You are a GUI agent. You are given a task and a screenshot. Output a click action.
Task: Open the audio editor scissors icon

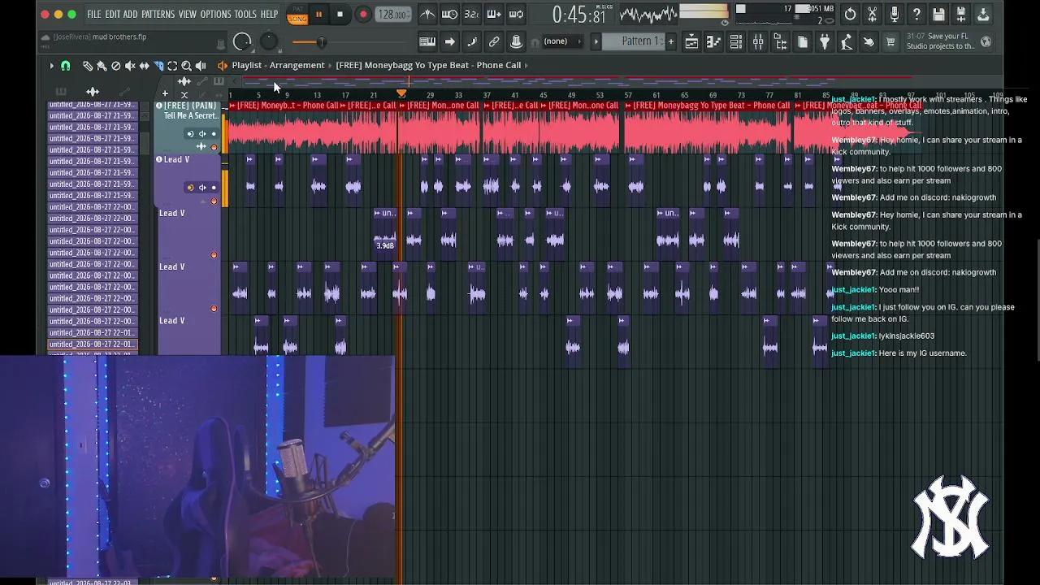click(x=873, y=15)
